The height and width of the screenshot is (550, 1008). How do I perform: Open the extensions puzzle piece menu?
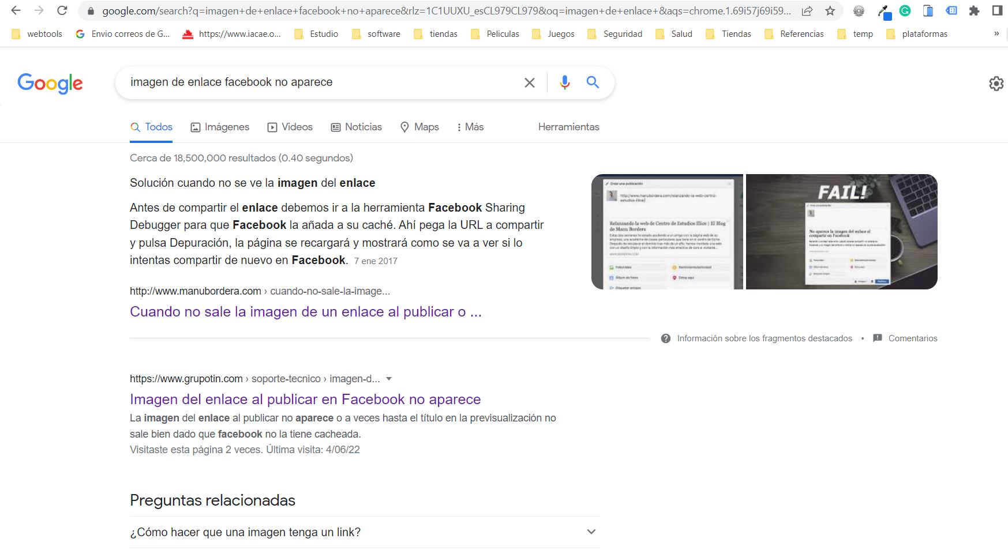974,10
